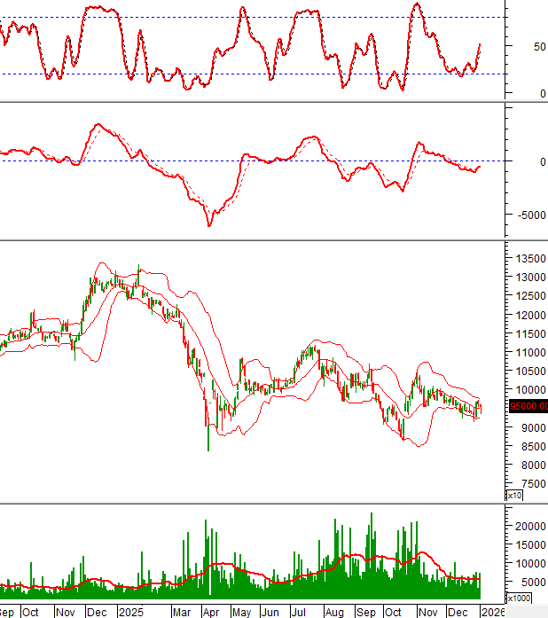Click the 13500 price axis label
Image resolution: width=548 pixels, height=618 pixels.
527,259
